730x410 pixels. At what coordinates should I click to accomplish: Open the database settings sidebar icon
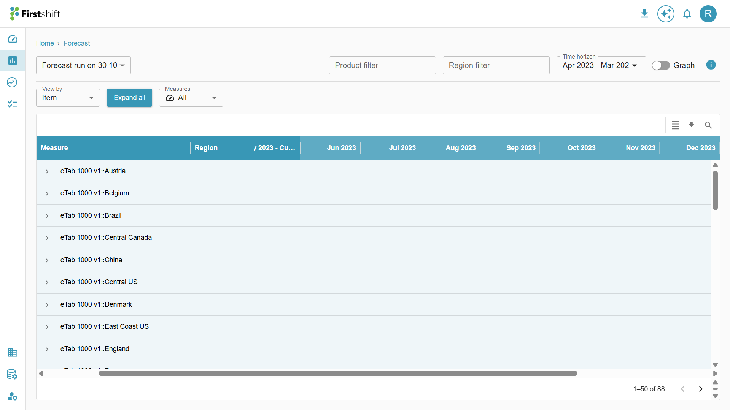pyautogui.click(x=13, y=374)
